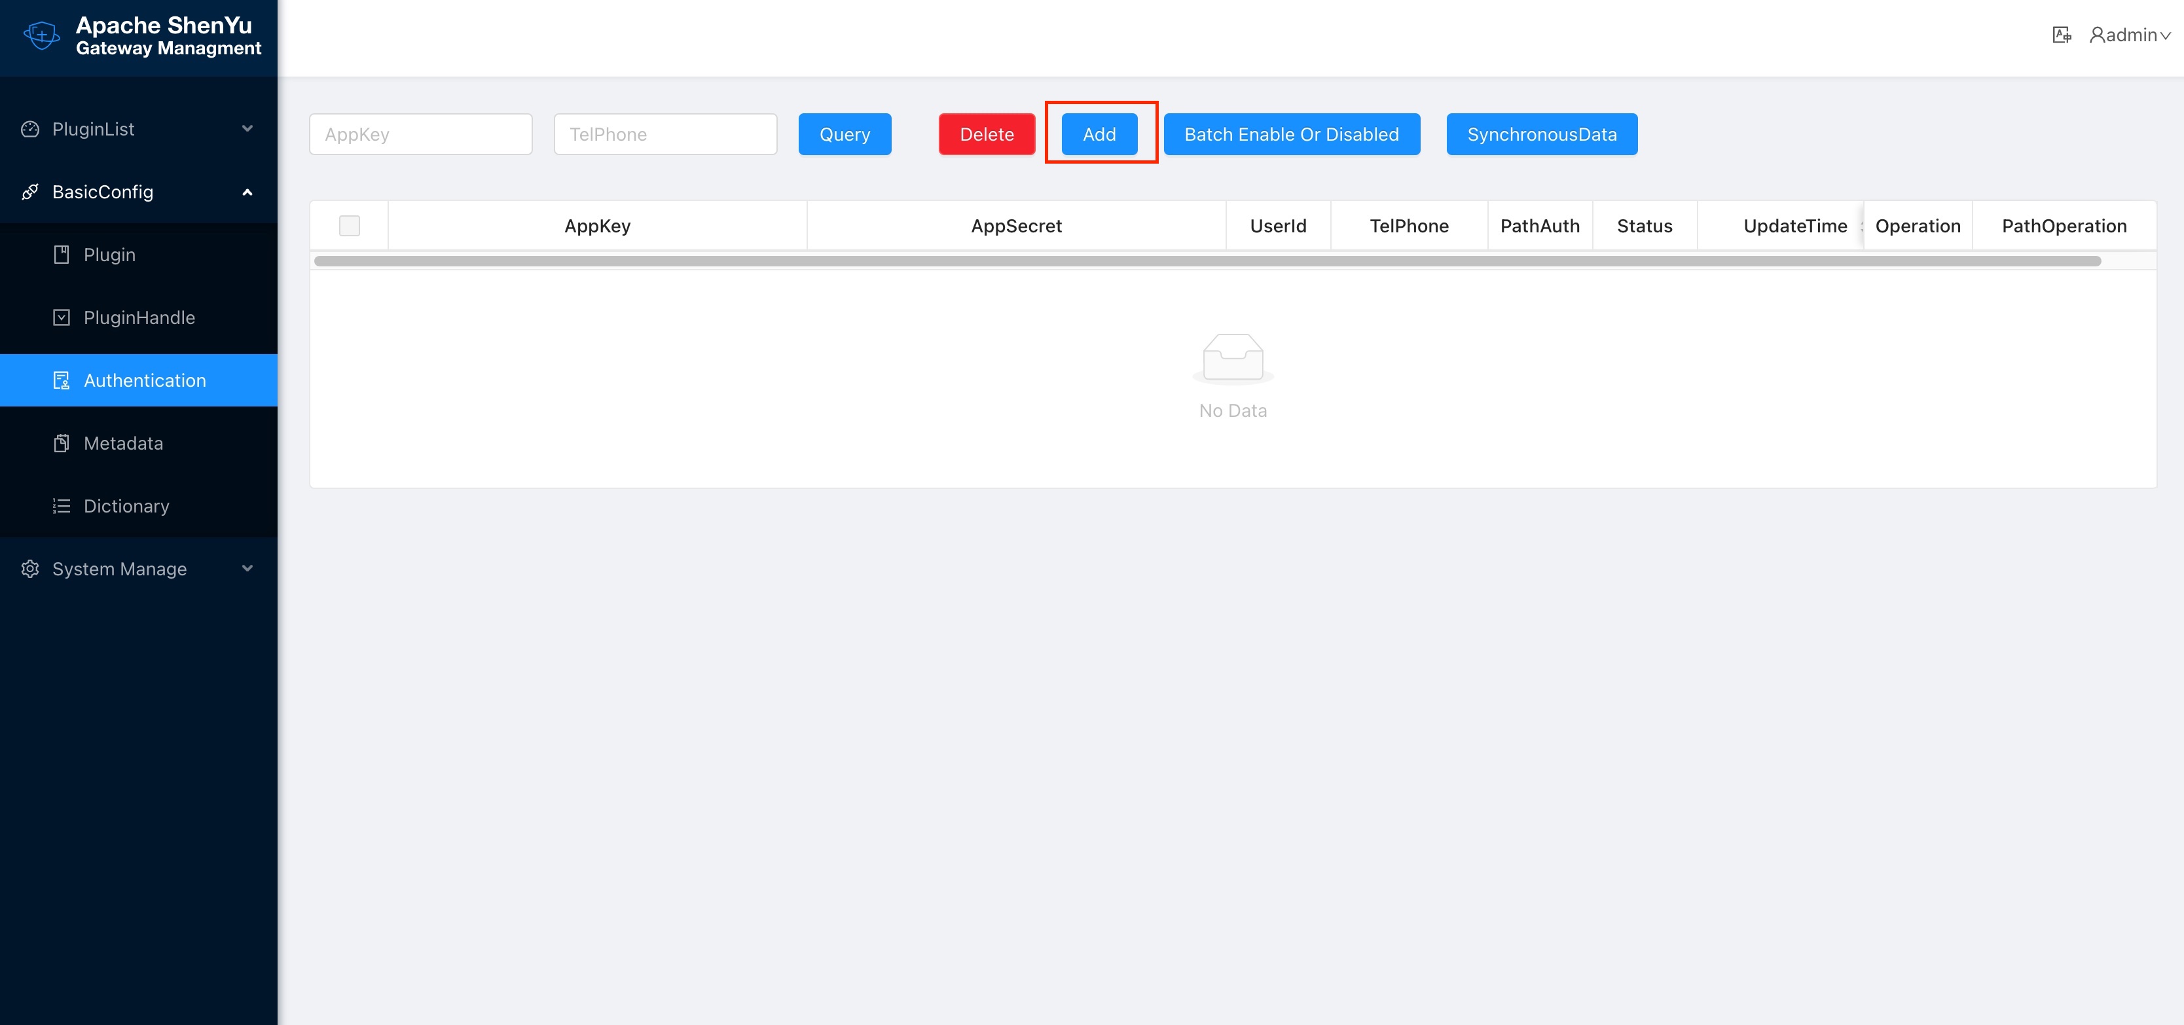Click the PluginList dashboard icon

click(x=31, y=129)
